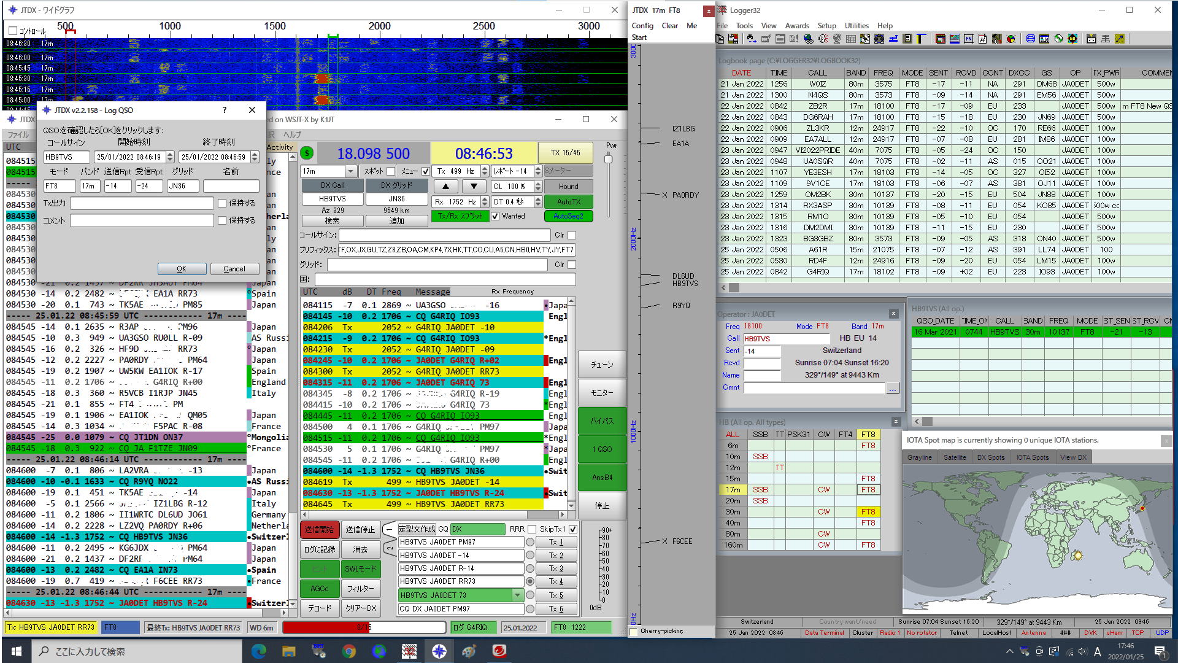Viewport: 1178px width, 663px height.
Task: Toggle the スポット checkbox in JTDX
Action: click(390, 171)
